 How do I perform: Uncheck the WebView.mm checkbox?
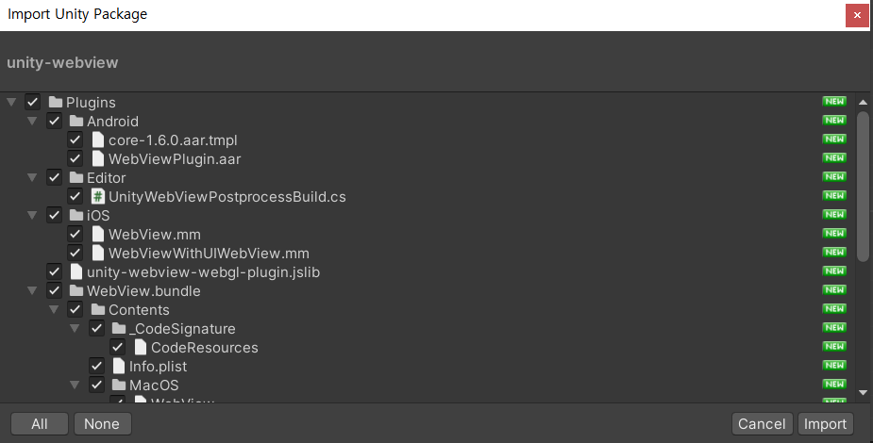(x=76, y=234)
